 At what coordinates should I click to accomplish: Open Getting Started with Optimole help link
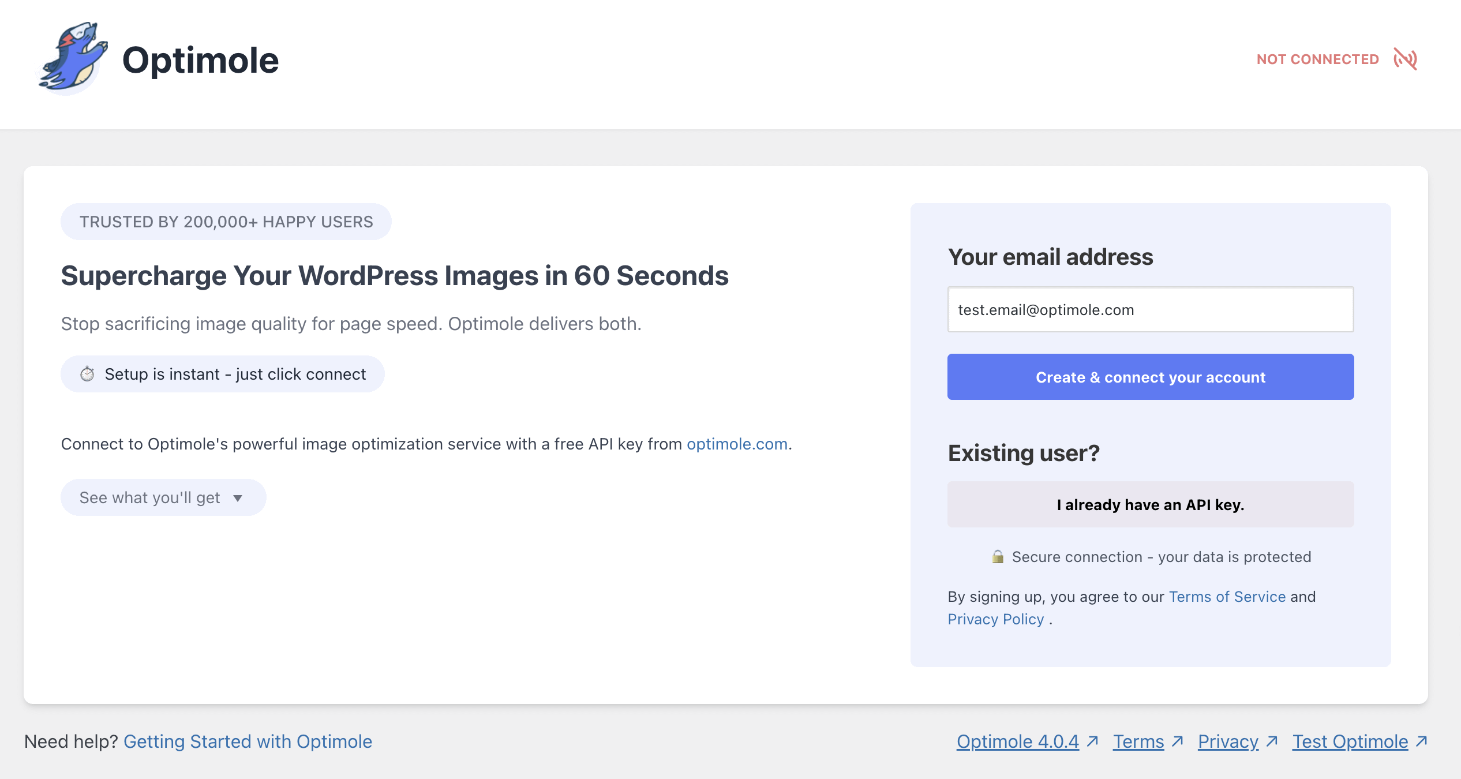tap(248, 741)
